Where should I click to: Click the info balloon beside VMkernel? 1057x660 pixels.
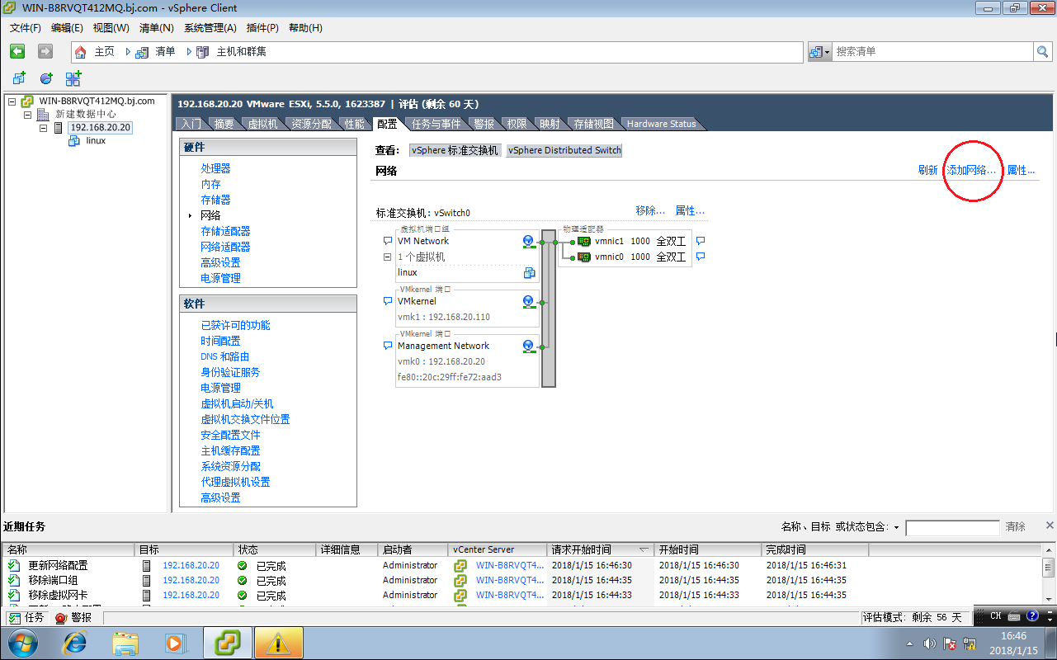pyautogui.click(x=388, y=301)
